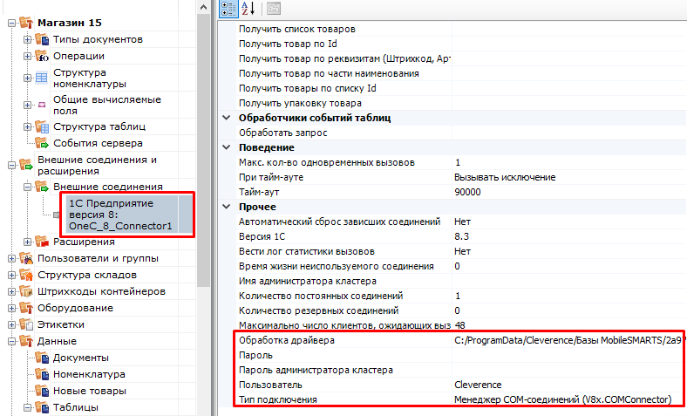Image resolution: width=687 pixels, height=416 pixels.
Task: Click the Таблицы node icon
Action: (42, 407)
